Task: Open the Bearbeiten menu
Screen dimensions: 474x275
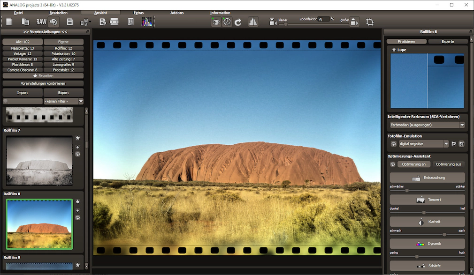Action: (59, 13)
